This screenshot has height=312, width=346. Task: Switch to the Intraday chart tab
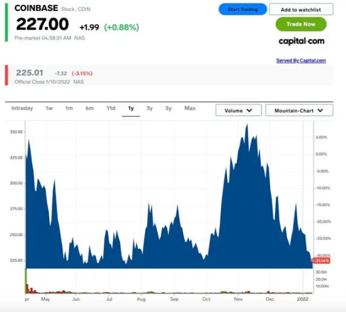click(x=22, y=109)
